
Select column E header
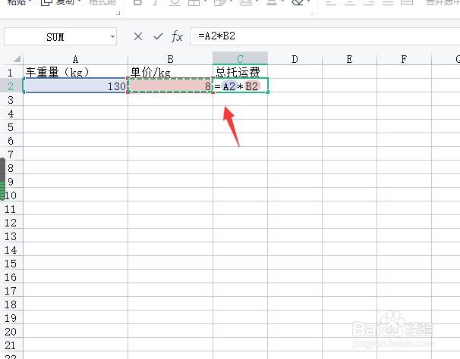click(349, 59)
